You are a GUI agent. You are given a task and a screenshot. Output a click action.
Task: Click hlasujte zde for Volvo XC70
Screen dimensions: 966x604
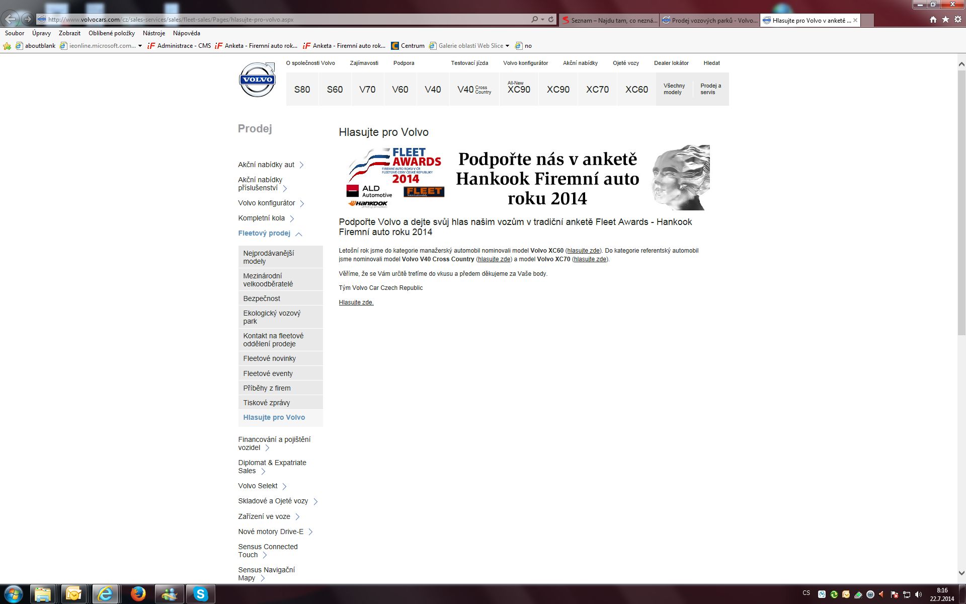[590, 259]
